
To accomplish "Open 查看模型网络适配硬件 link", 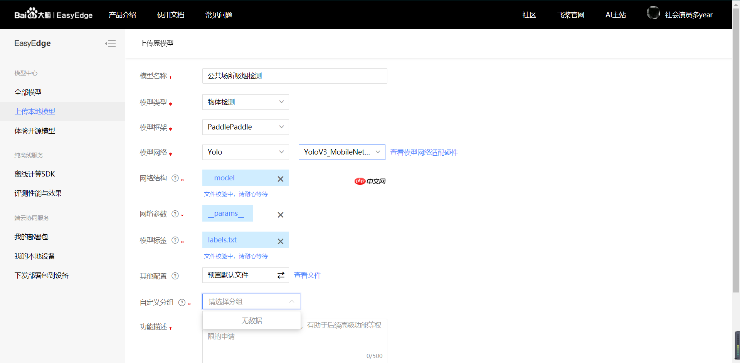I will pyautogui.click(x=423, y=152).
